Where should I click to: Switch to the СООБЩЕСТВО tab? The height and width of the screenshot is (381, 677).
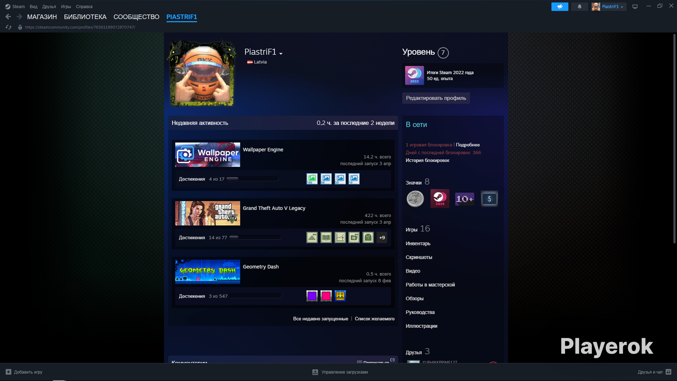point(136,17)
